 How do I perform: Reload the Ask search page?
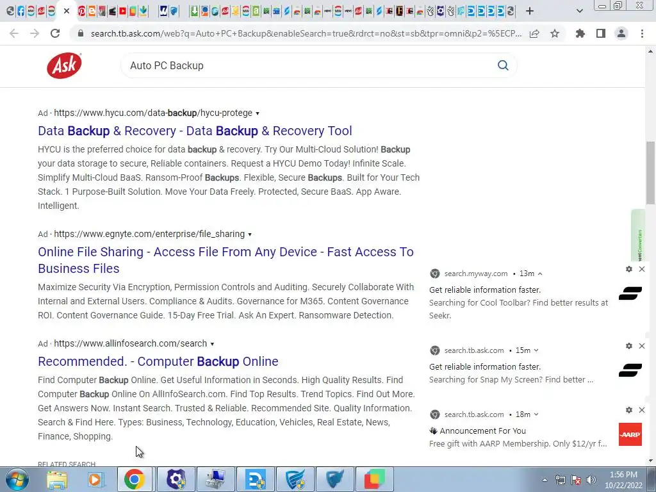(x=55, y=33)
